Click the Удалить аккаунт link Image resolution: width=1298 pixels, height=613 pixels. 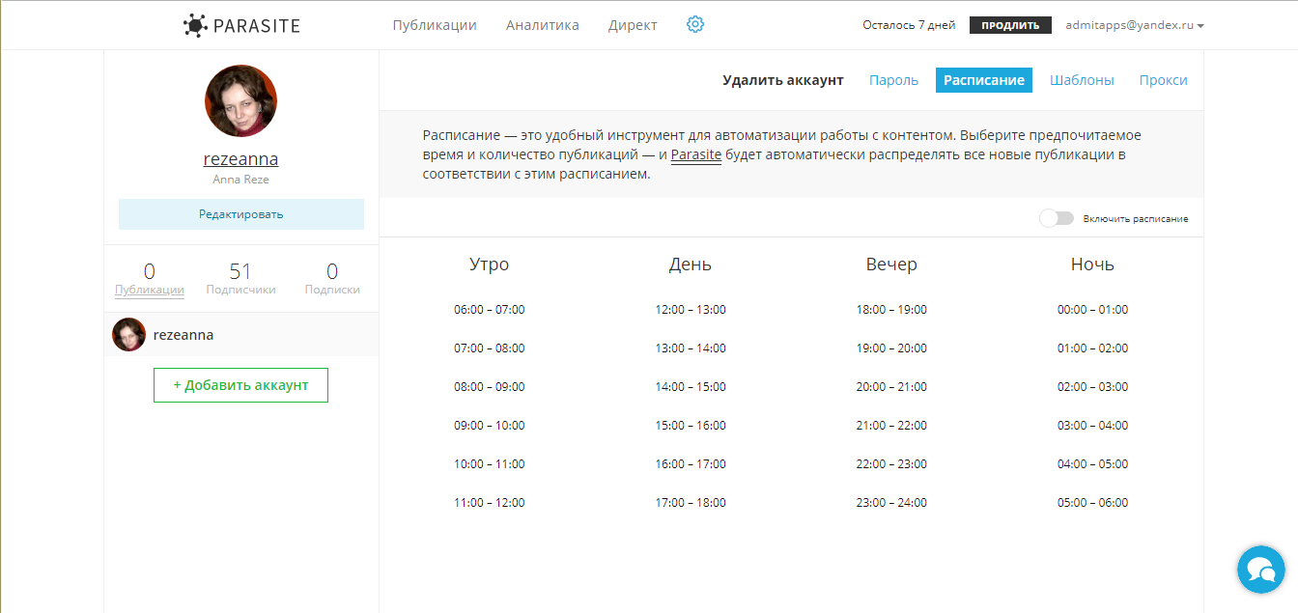pos(783,80)
